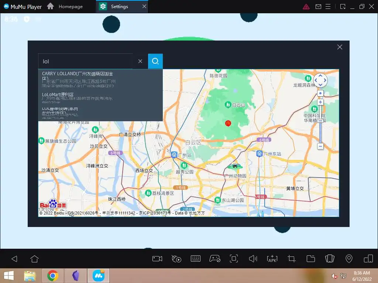Viewport: 378px width, 283px height.
Task: Zoom in the map with the plus button
Action: click(320, 102)
